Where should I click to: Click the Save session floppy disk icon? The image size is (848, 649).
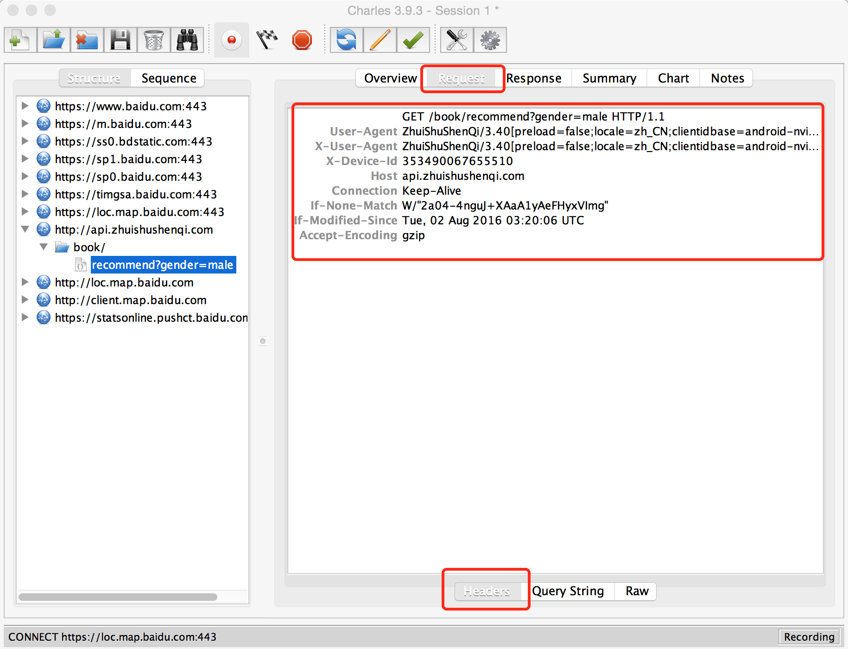[120, 40]
